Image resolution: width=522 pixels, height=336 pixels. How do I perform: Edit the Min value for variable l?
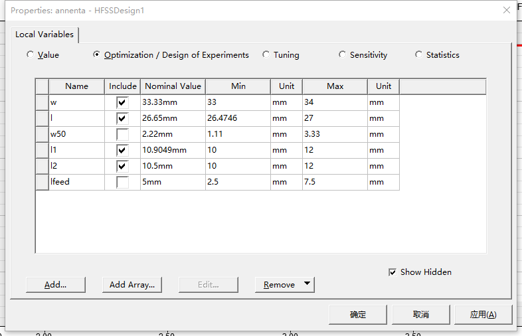tap(237, 118)
